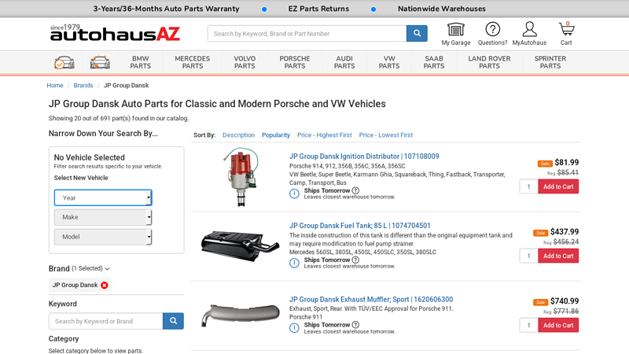Viewport: 629px width, 354px height.
Task: Click the sidebar keyword search magnifier button
Action: click(x=173, y=321)
